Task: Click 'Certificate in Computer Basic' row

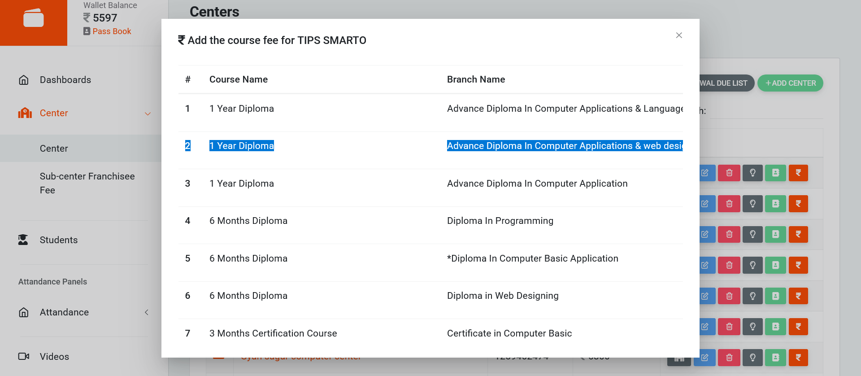Action: (509, 333)
